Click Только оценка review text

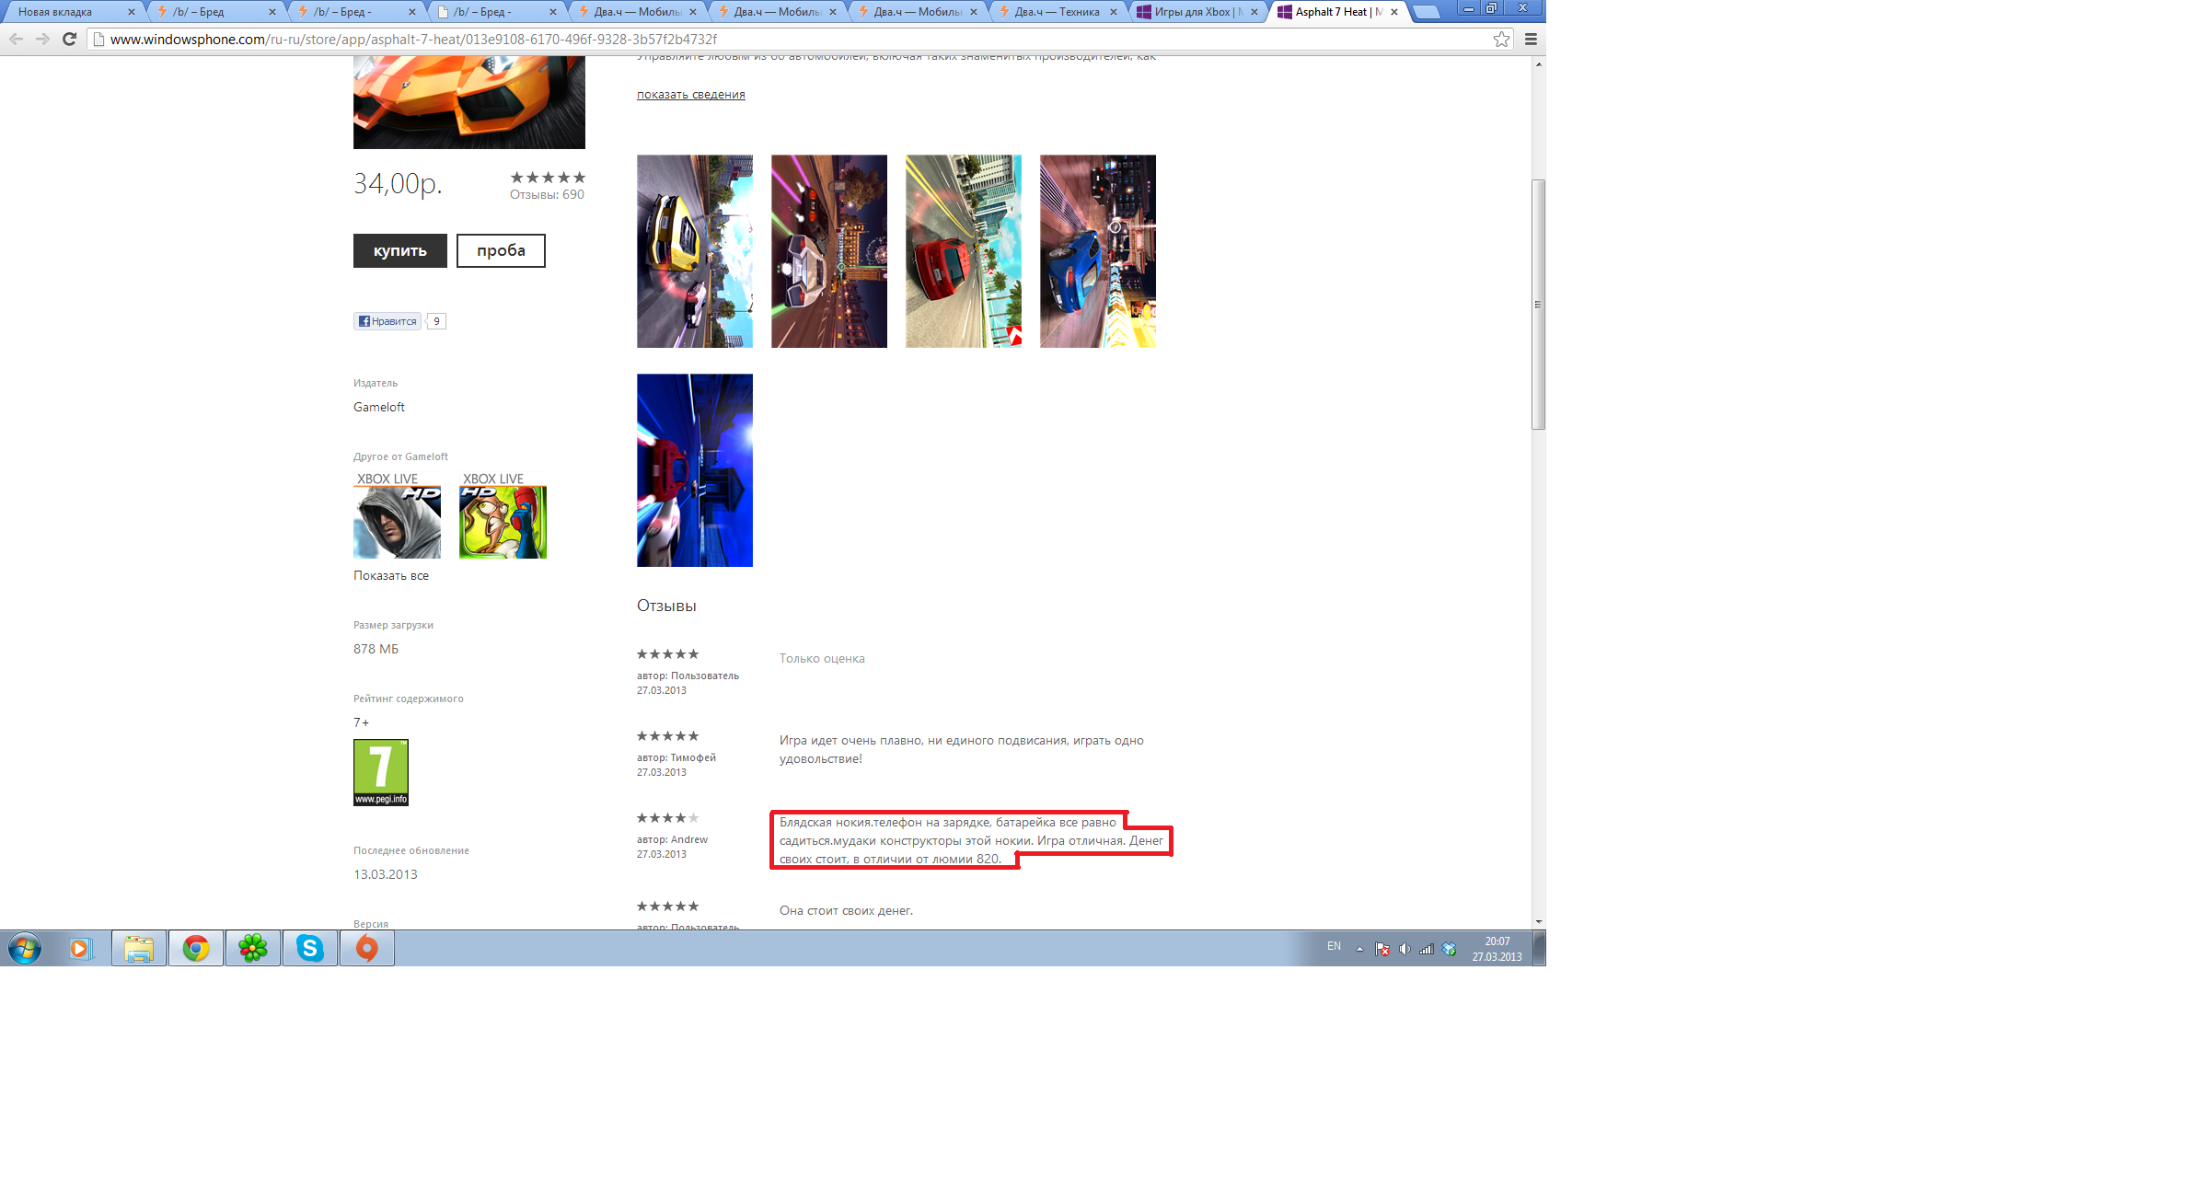tap(822, 658)
